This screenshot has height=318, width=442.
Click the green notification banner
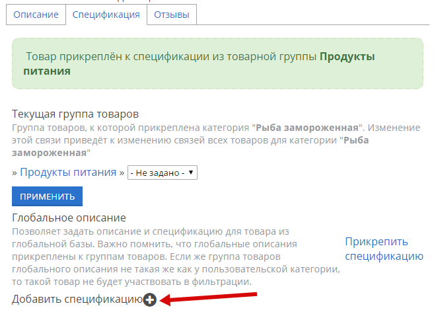click(x=217, y=64)
